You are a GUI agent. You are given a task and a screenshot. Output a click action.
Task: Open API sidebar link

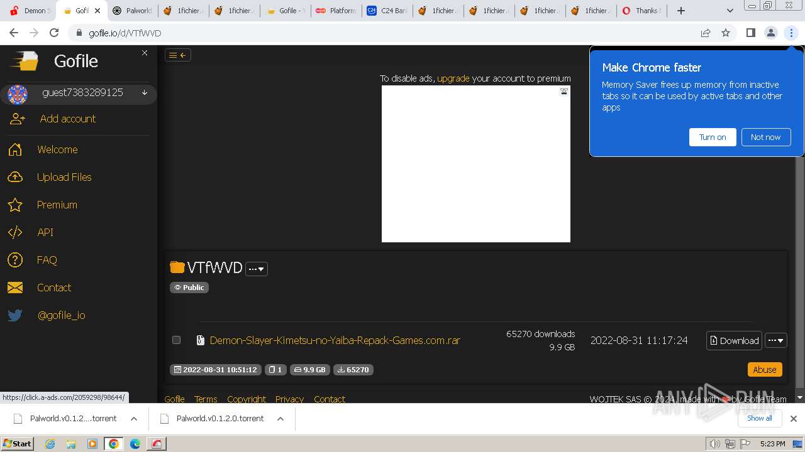pos(45,232)
